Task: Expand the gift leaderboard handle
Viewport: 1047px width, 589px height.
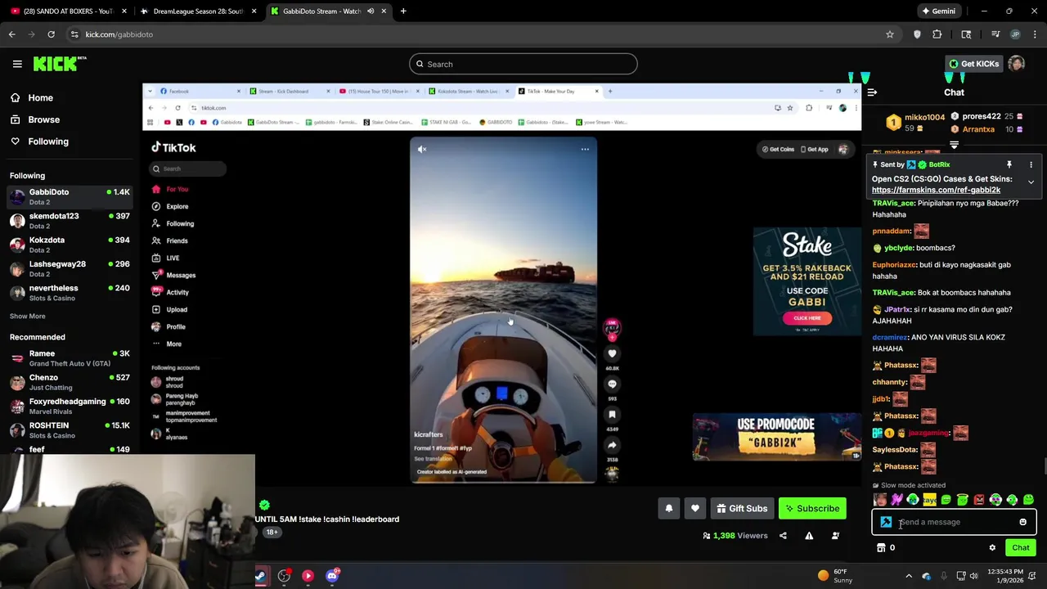Action: tap(954, 146)
